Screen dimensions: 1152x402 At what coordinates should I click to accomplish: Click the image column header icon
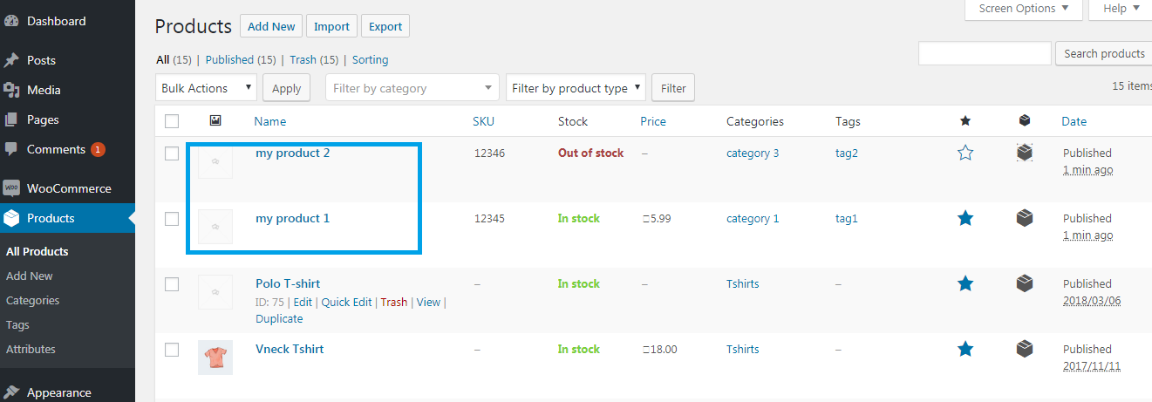pos(215,120)
